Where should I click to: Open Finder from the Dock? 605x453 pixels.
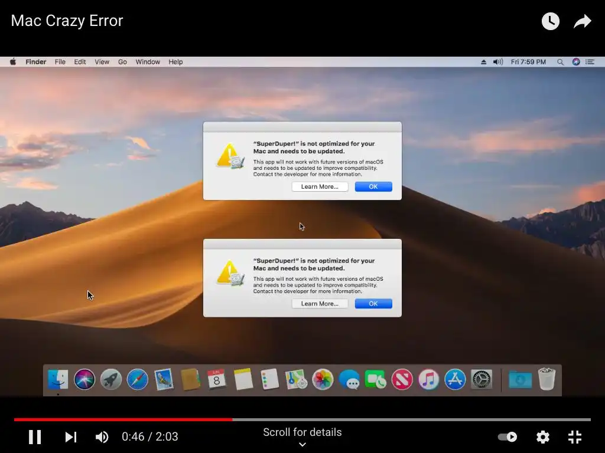[x=58, y=379]
